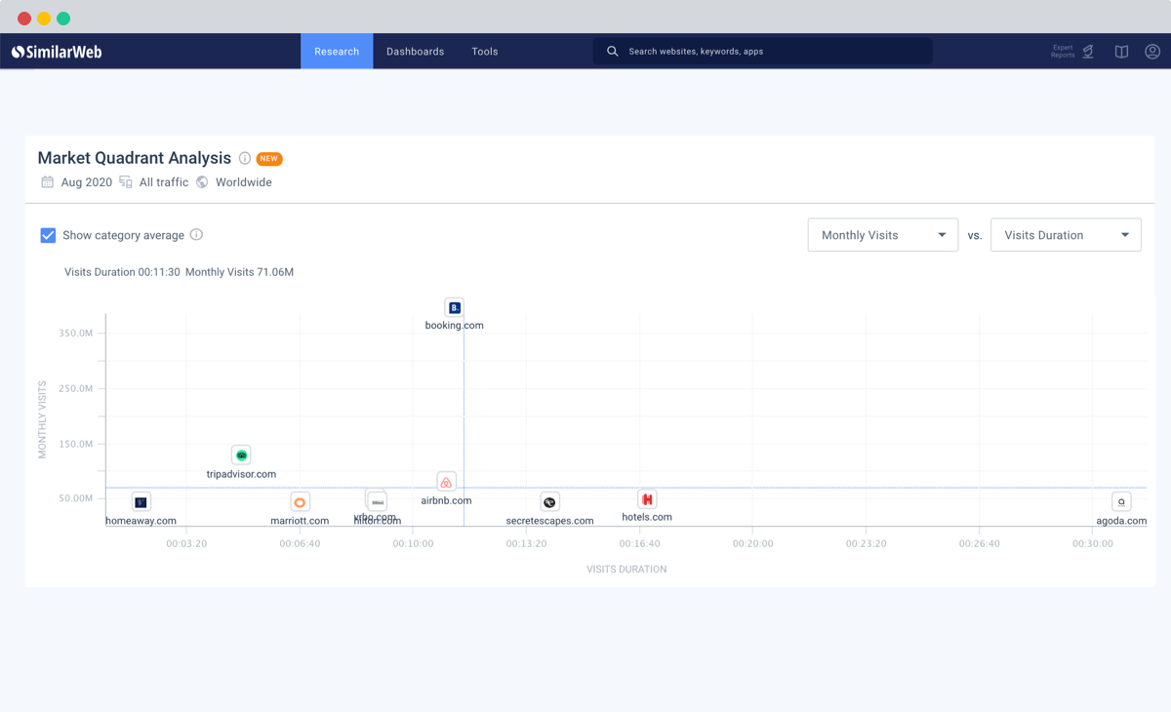The image size is (1171, 712).
Task: Open Expert Reports
Action: pyautogui.click(x=1072, y=52)
